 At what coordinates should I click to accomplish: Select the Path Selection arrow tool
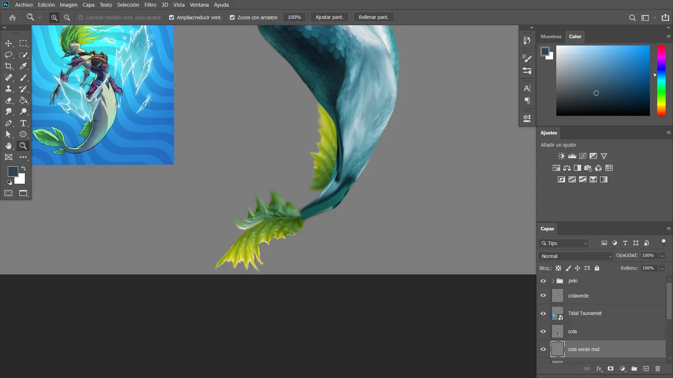click(x=8, y=134)
